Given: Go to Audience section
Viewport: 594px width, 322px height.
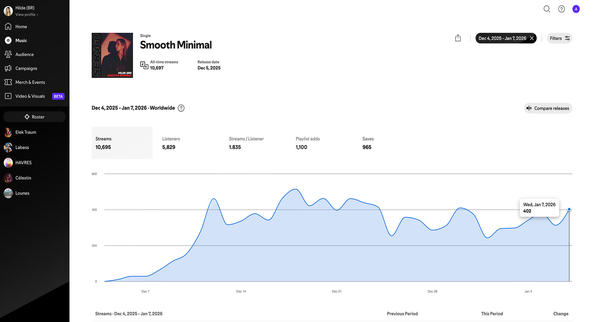Looking at the screenshot, I should tap(24, 54).
